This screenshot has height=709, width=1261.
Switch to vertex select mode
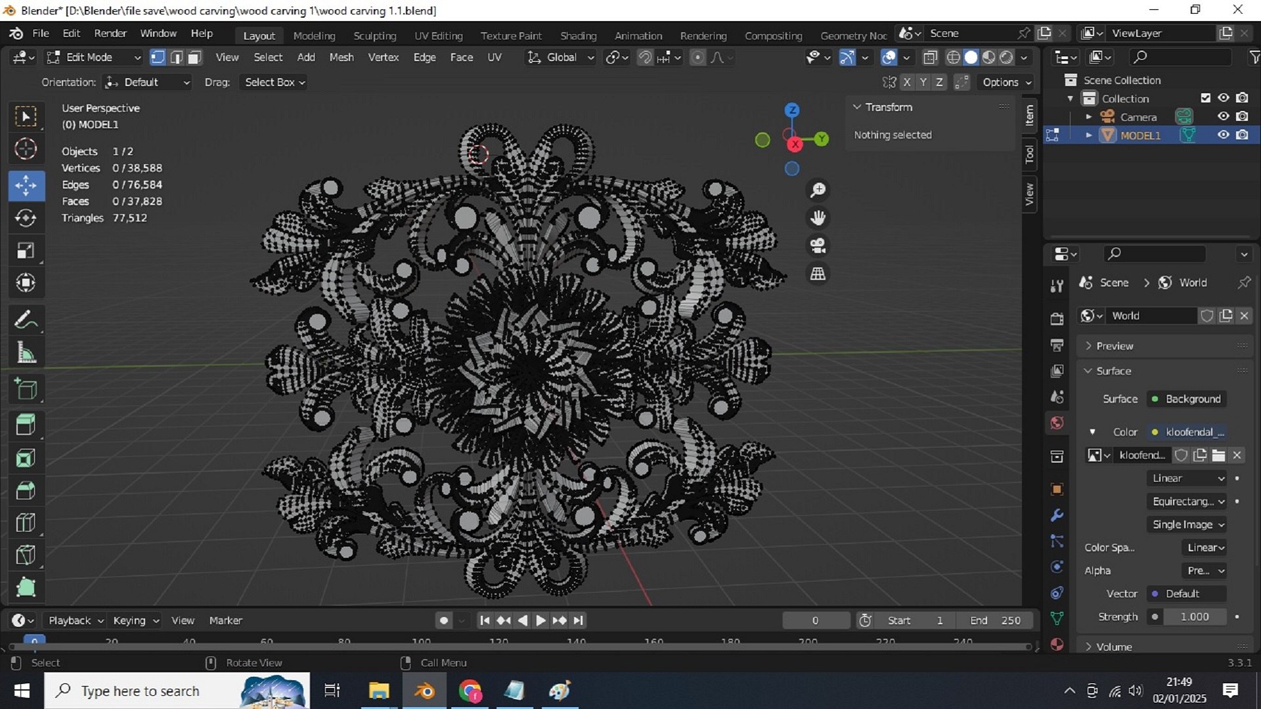click(x=158, y=58)
